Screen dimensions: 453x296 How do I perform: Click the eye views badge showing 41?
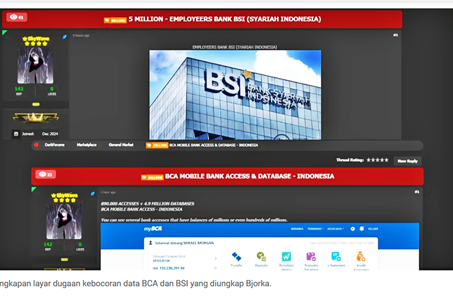click(x=17, y=18)
